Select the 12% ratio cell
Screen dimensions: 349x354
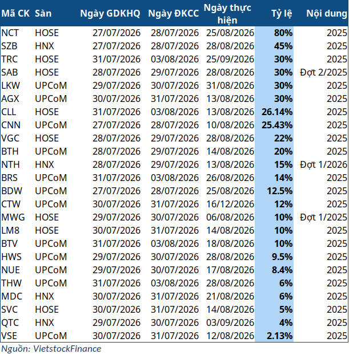click(283, 204)
